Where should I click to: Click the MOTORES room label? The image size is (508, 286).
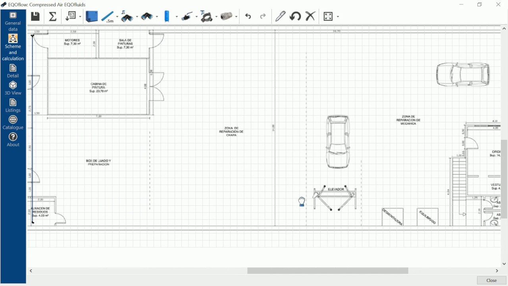[72, 42]
